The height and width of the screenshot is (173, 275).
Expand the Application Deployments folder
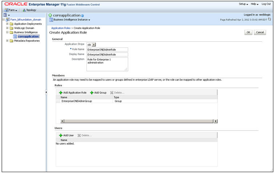7,24
